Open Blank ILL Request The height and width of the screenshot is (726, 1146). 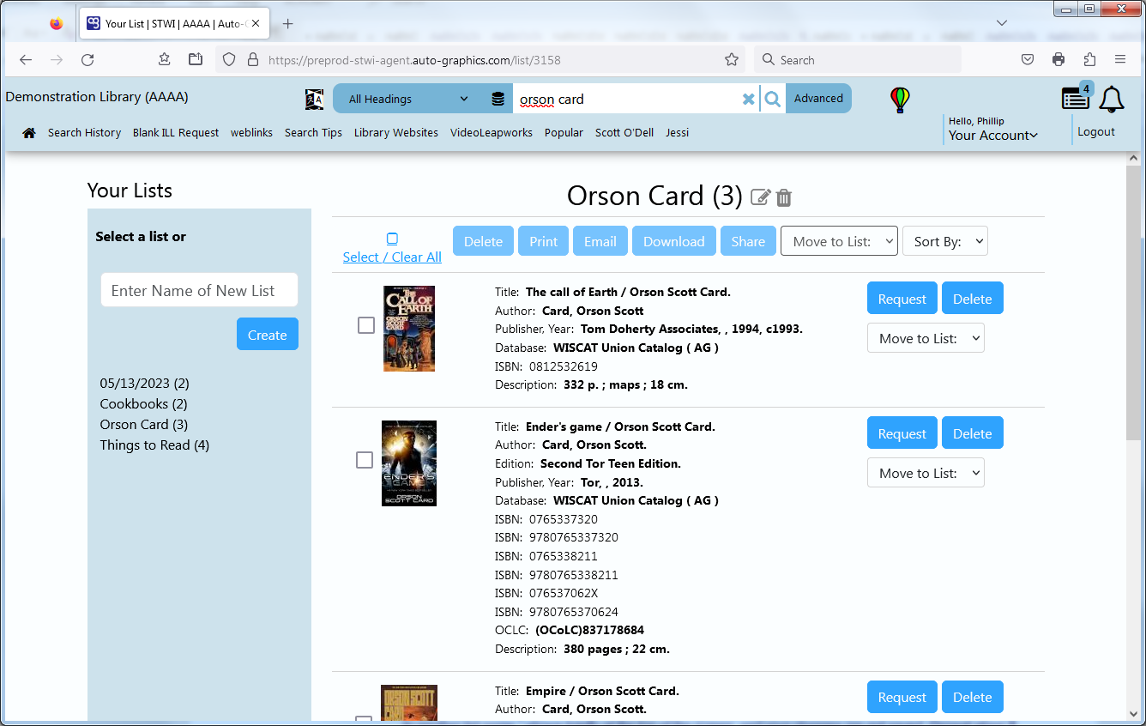click(x=176, y=133)
